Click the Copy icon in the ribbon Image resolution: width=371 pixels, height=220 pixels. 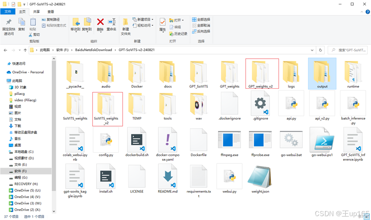click(21, 24)
